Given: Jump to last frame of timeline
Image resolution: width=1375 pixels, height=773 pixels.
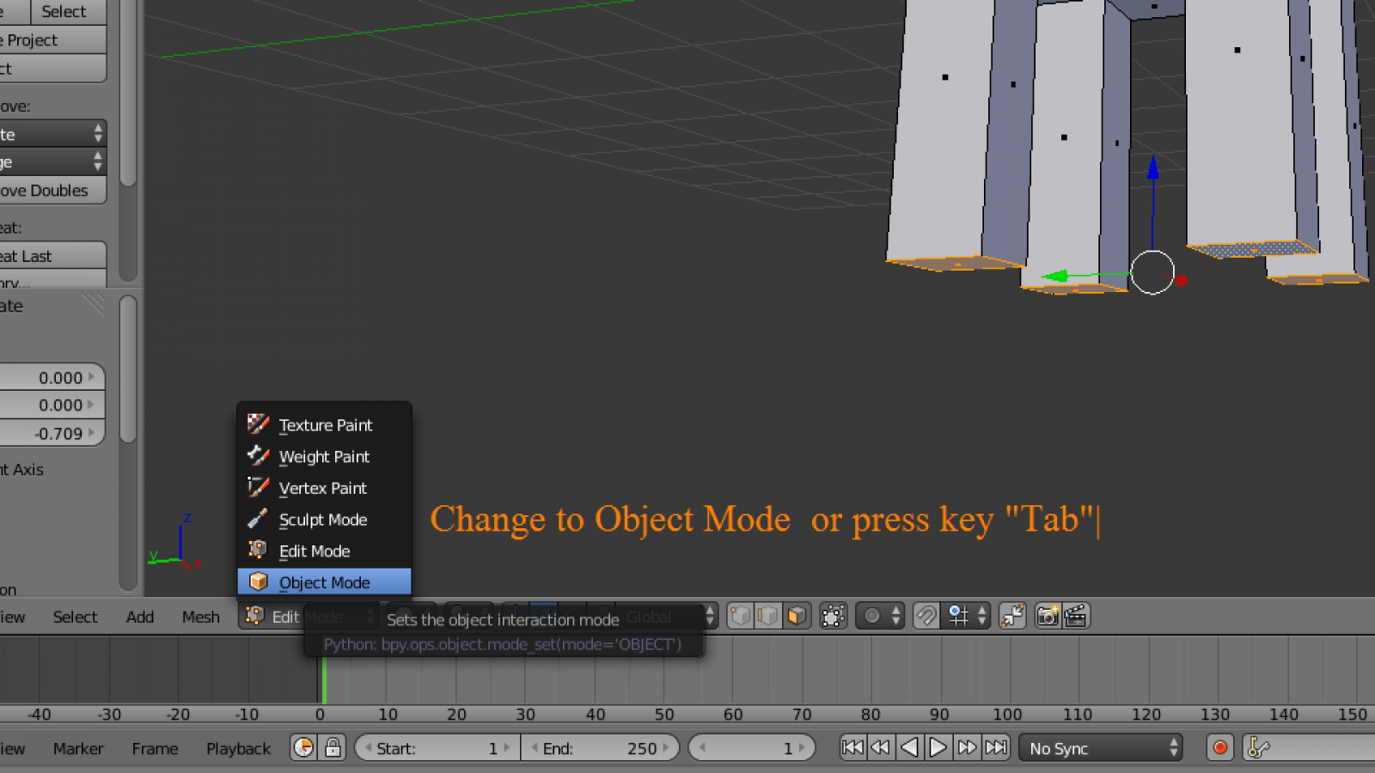Looking at the screenshot, I should point(996,748).
